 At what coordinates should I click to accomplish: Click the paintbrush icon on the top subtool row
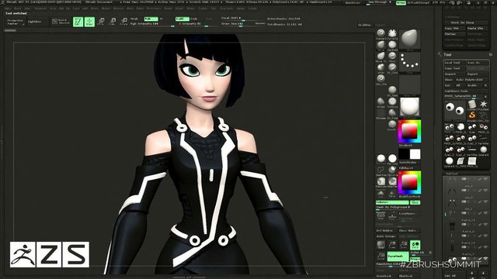[480, 179]
